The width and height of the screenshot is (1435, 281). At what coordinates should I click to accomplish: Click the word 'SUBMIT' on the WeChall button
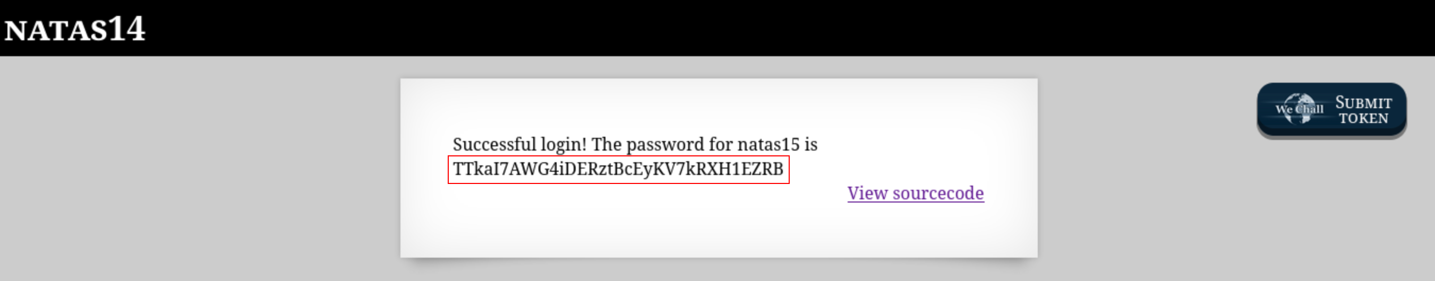point(1363,103)
